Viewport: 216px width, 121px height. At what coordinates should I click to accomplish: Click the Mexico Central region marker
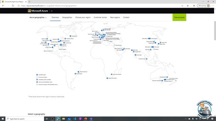[x=52, y=51]
